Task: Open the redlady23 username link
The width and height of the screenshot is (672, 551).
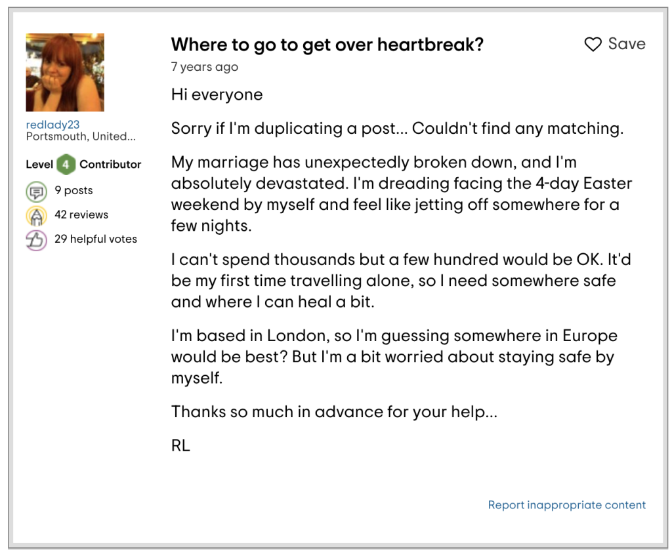Action: coord(52,125)
